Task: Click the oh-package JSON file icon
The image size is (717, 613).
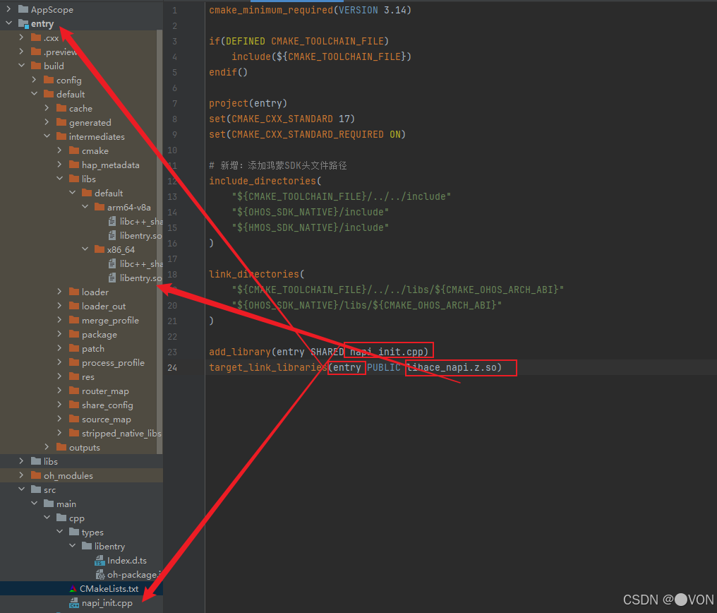Action: (100, 575)
